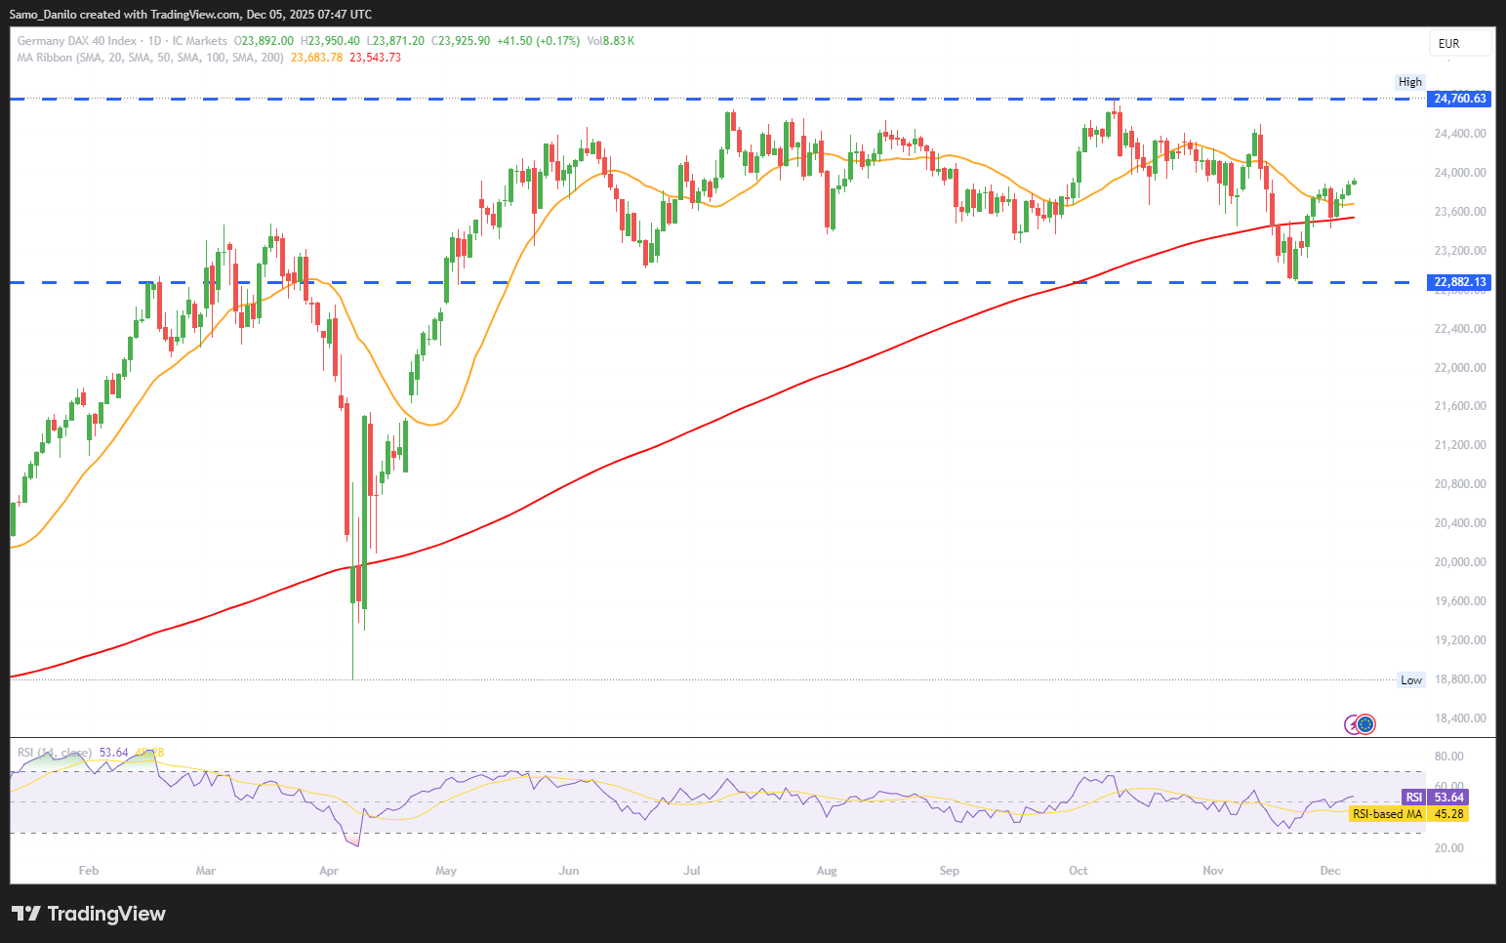Viewport: 1506px width, 943px height.
Task: Open the EUR currency selector
Action: point(1460,44)
